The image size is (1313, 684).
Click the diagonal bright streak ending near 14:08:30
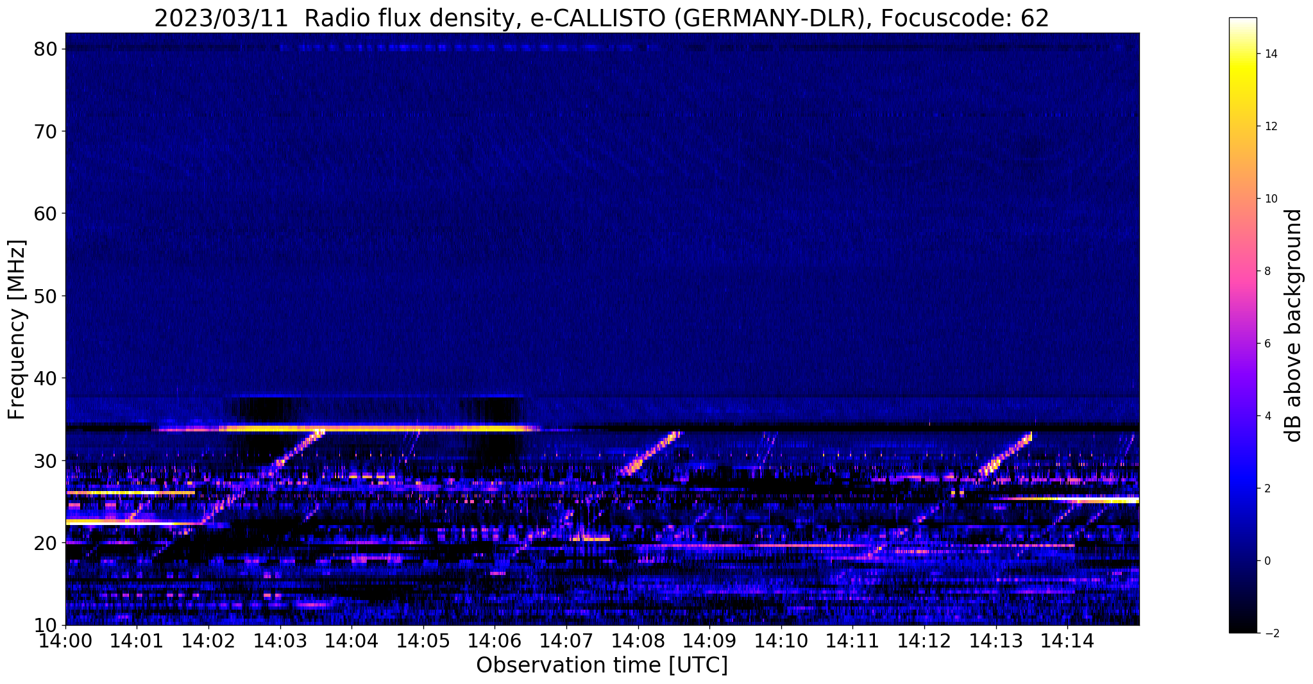[650, 453]
